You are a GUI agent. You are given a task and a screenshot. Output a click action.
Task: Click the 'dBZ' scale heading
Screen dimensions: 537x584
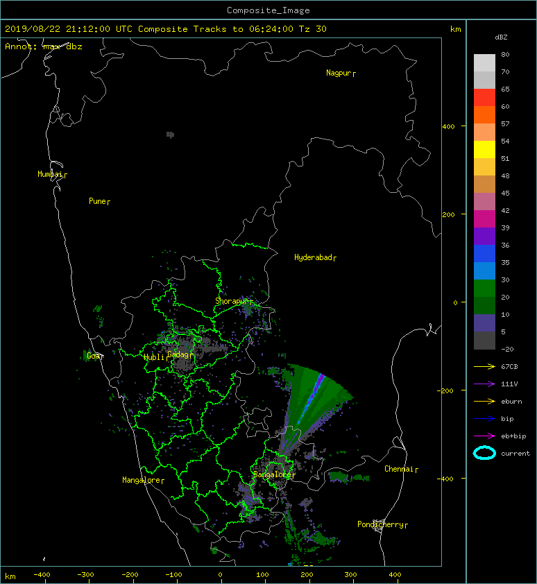click(501, 37)
